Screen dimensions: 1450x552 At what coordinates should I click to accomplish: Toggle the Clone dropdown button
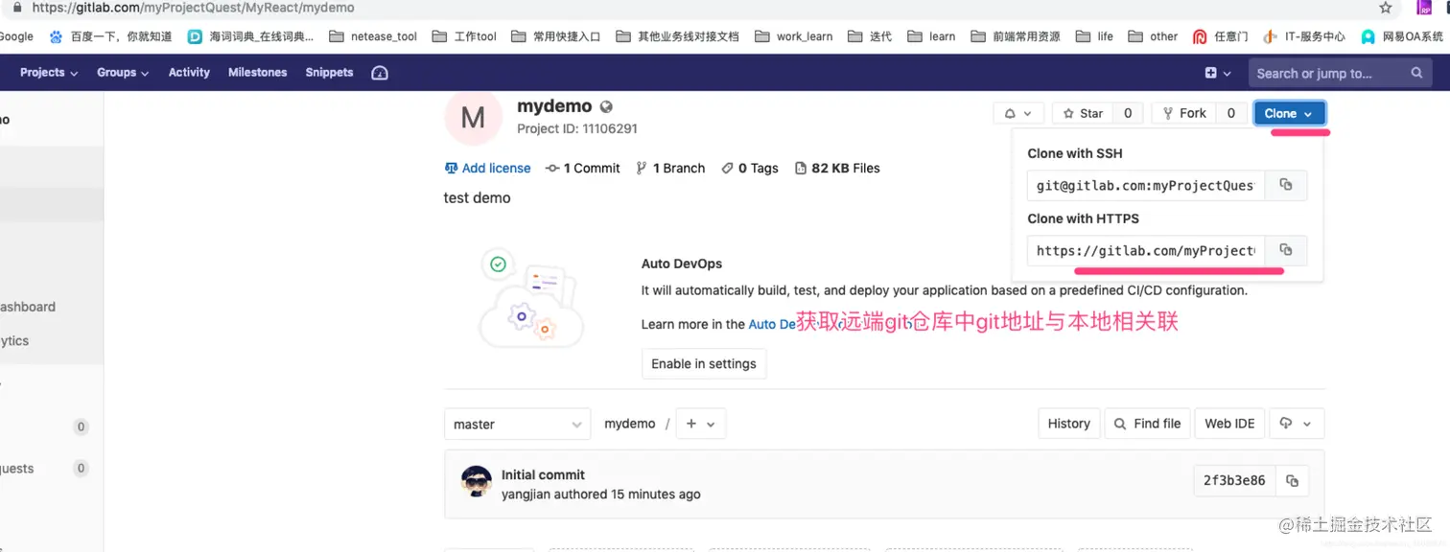1290,113
